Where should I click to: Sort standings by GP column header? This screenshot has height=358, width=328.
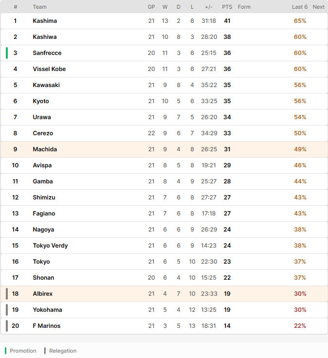click(x=151, y=7)
